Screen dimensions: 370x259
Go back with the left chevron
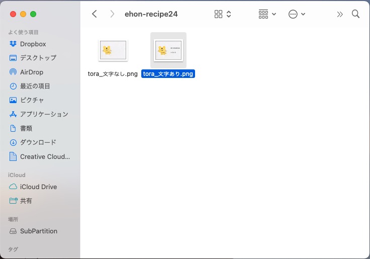(x=95, y=14)
